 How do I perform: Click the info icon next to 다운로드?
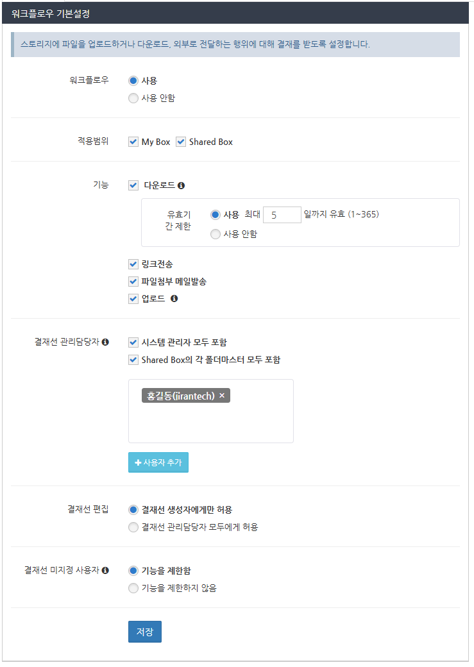tap(182, 186)
